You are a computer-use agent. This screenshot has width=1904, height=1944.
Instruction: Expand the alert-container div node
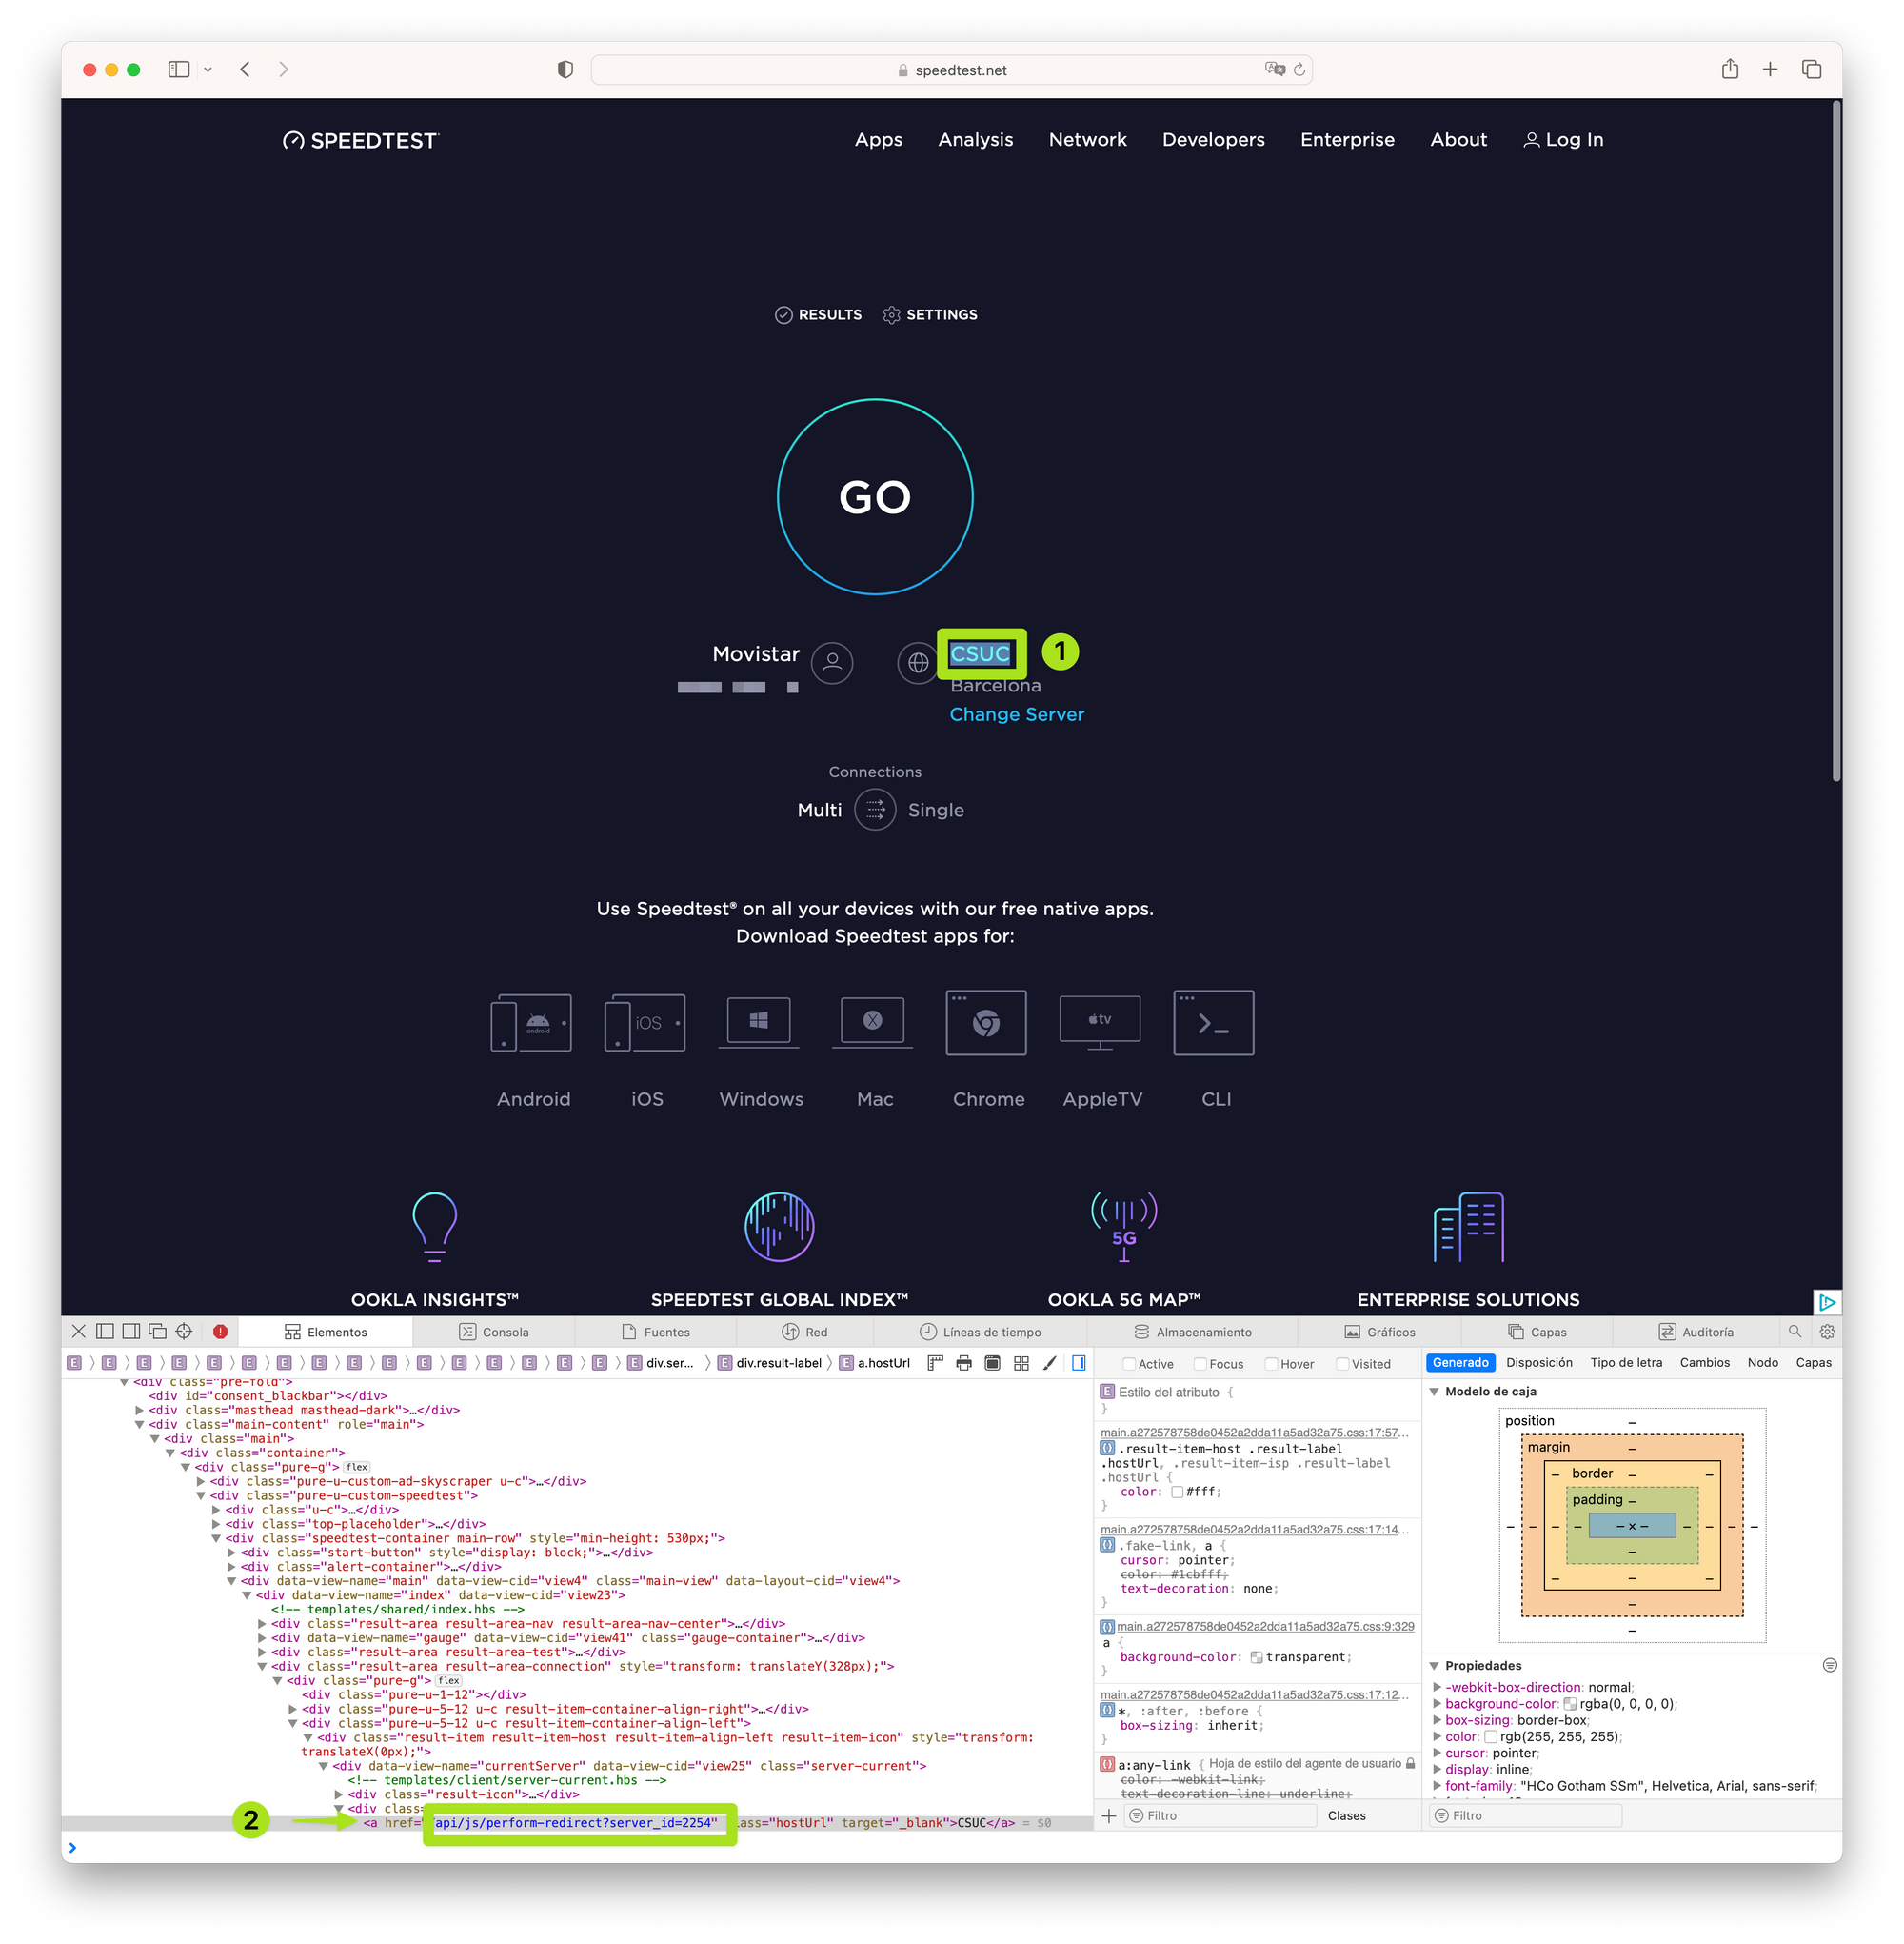click(232, 1566)
